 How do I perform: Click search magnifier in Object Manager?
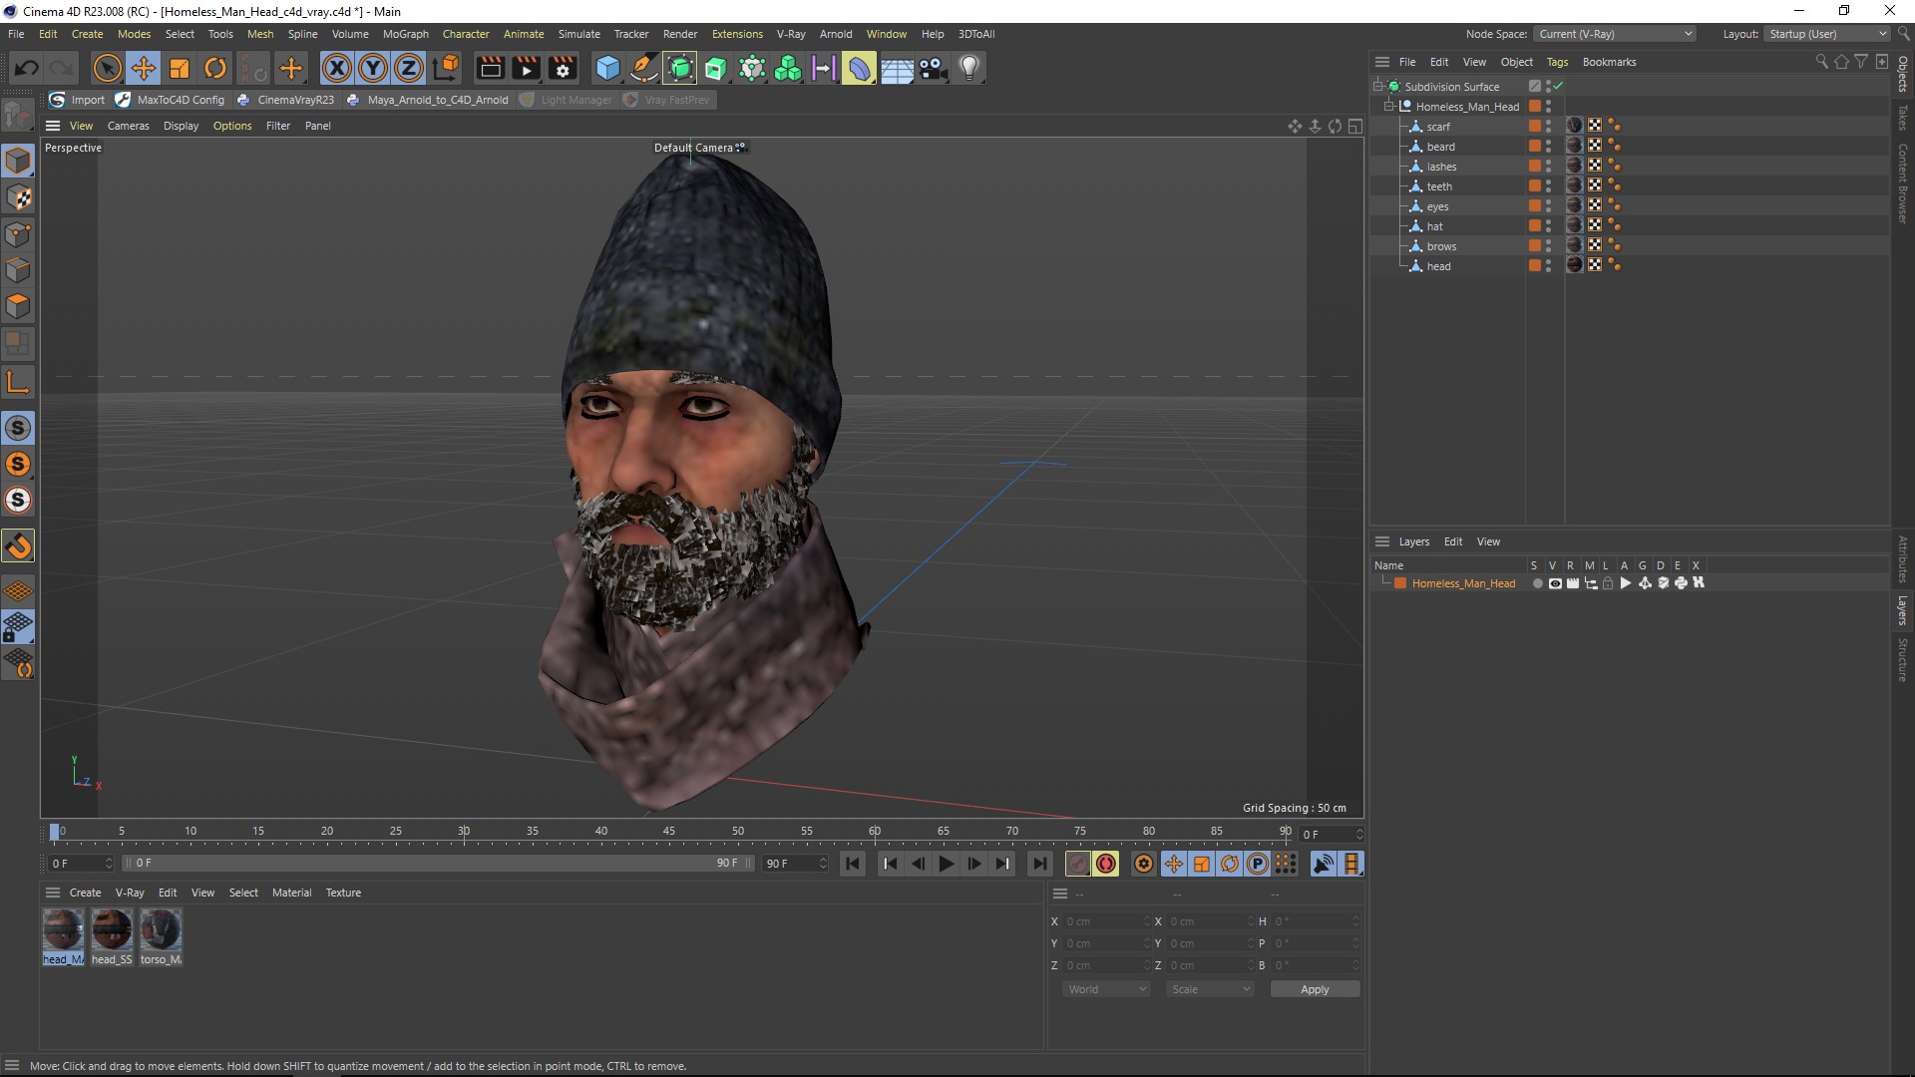point(1822,62)
